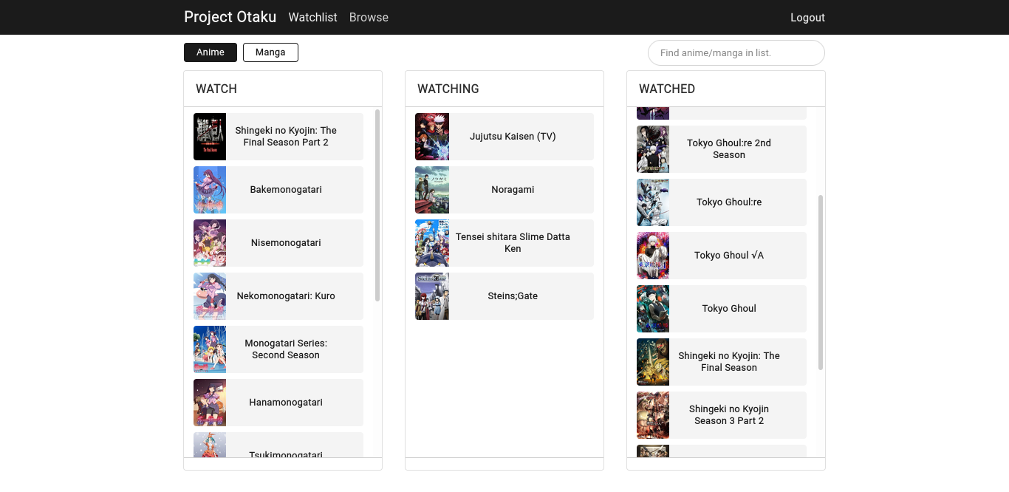Click the Tensei shitara Slime Datta Ken poster

coord(431,243)
